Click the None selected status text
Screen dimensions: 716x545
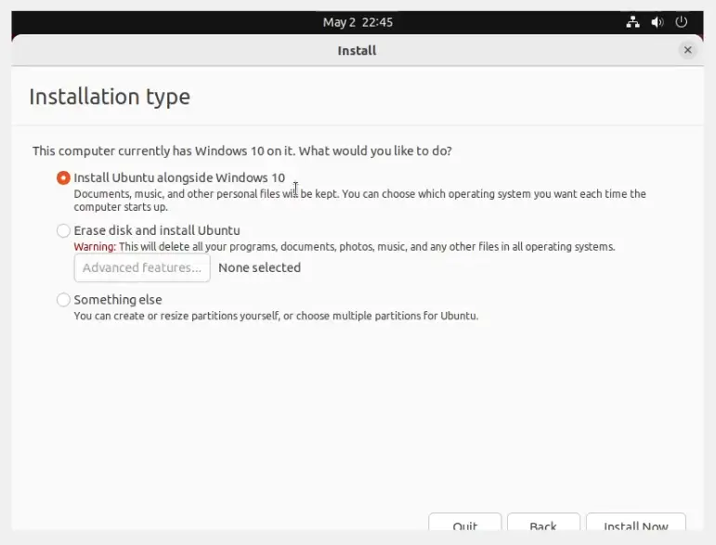click(259, 267)
